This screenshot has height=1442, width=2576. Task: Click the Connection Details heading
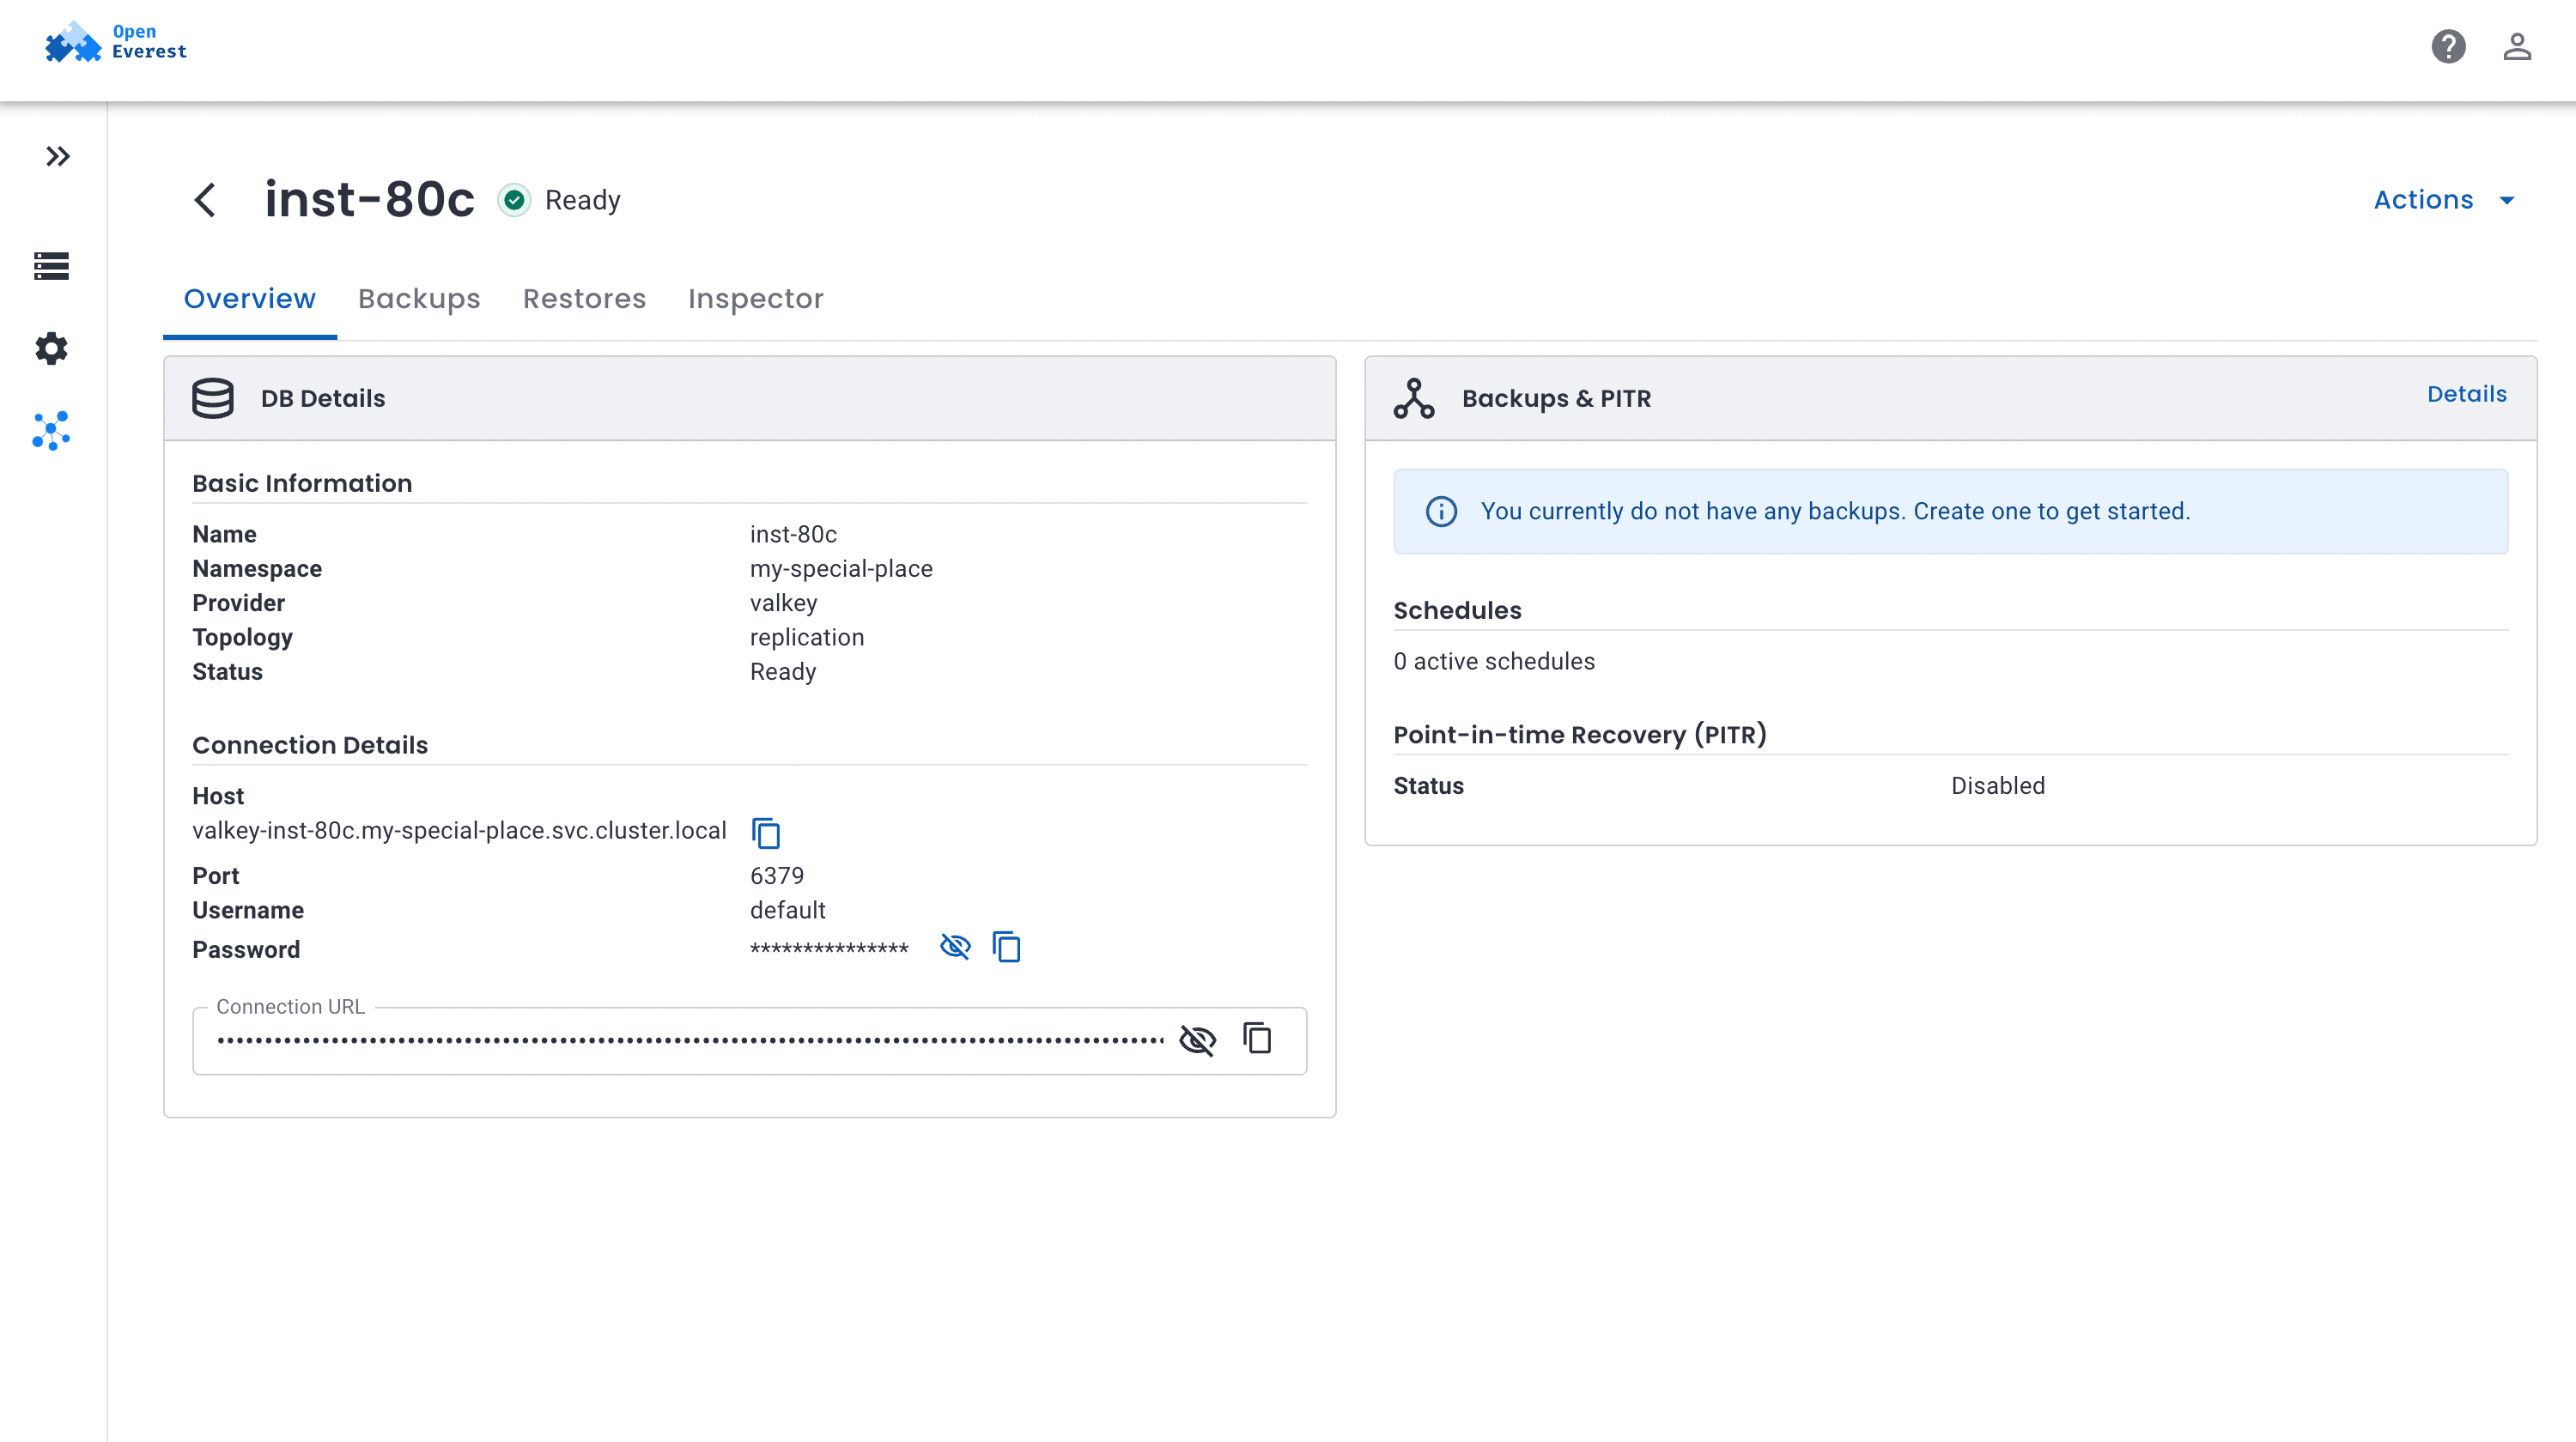[310, 746]
